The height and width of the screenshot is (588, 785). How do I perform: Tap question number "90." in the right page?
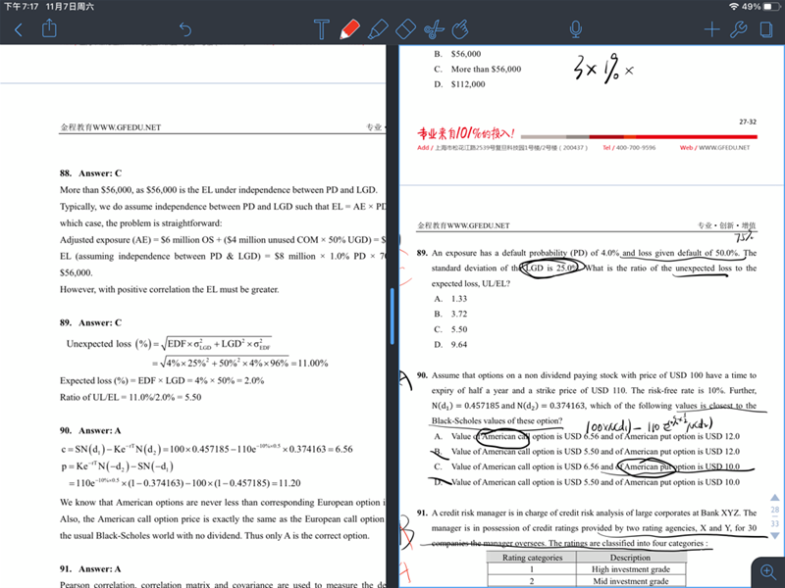[x=422, y=375]
